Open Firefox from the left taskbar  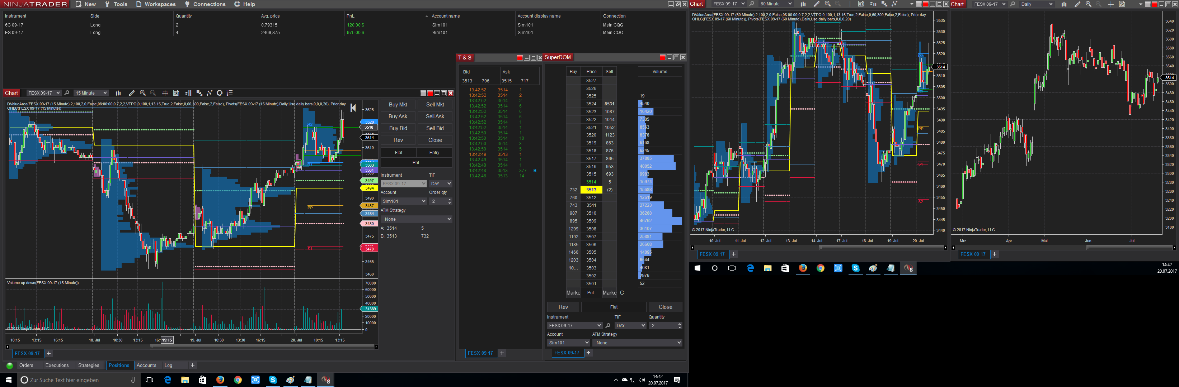(x=220, y=380)
